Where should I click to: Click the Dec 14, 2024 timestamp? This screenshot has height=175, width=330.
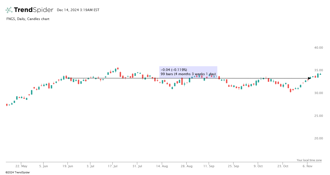[x=78, y=10]
